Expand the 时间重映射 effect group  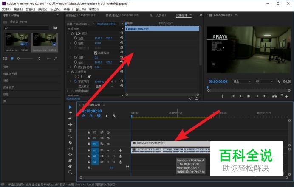tap(68, 91)
